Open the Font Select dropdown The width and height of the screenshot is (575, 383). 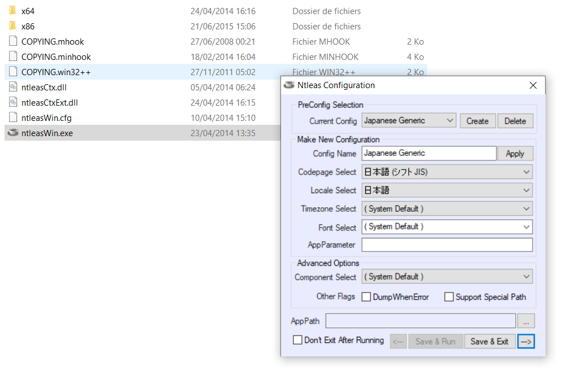click(x=447, y=227)
